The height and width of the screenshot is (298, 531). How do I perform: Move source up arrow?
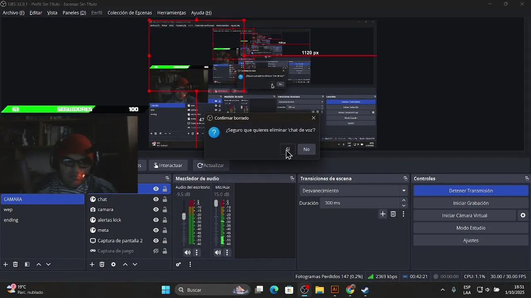coord(125,264)
